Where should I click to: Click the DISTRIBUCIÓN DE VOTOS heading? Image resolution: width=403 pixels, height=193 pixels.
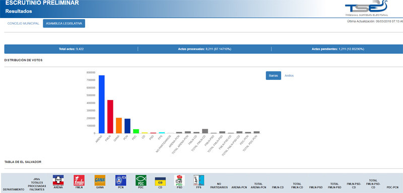pos(23,60)
